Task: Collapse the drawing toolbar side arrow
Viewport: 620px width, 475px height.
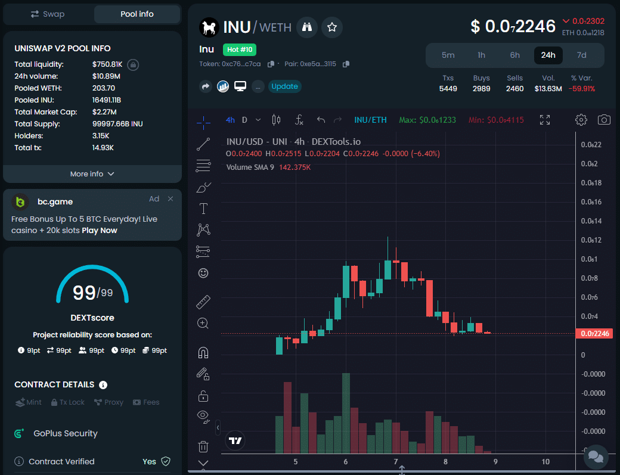Action: click(218, 427)
